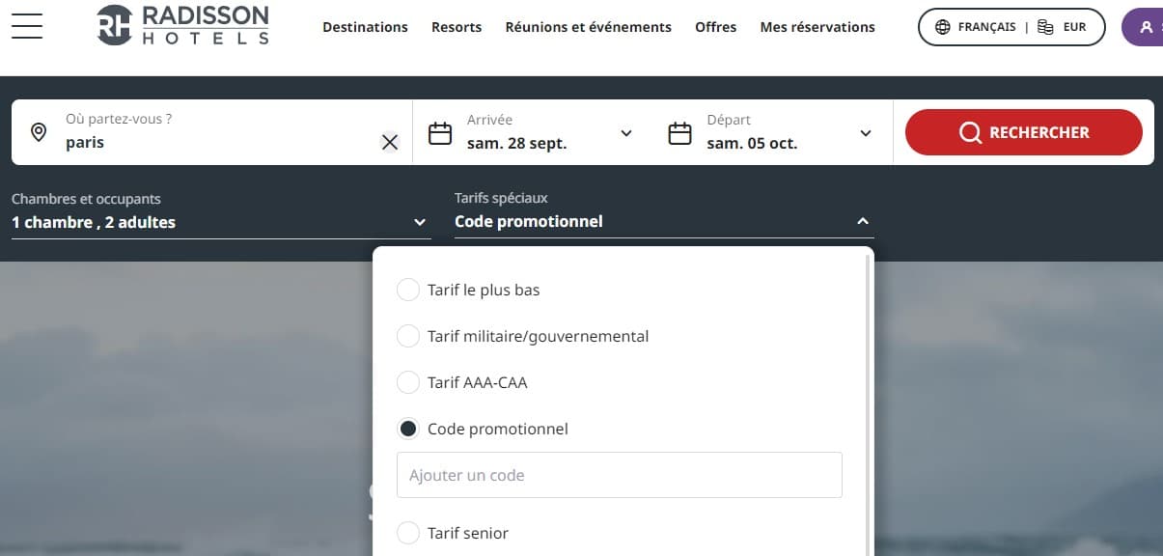Open the hamburger navigation menu
Screen dimensions: 1163x556
coord(27,26)
